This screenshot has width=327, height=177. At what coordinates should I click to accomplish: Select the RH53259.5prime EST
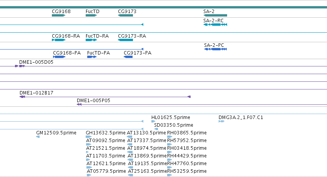169,175
